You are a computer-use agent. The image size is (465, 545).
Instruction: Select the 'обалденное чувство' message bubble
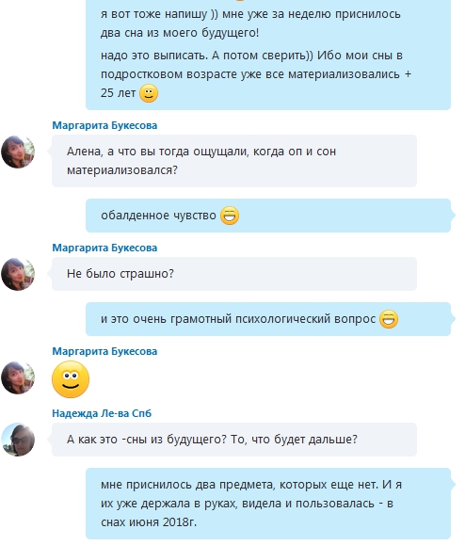pyautogui.click(x=268, y=216)
